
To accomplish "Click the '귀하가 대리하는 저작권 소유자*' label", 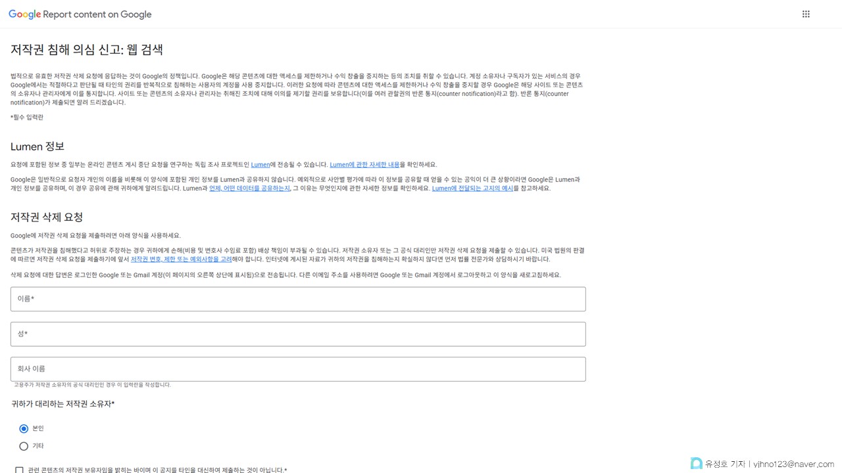I will pos(63,404).
